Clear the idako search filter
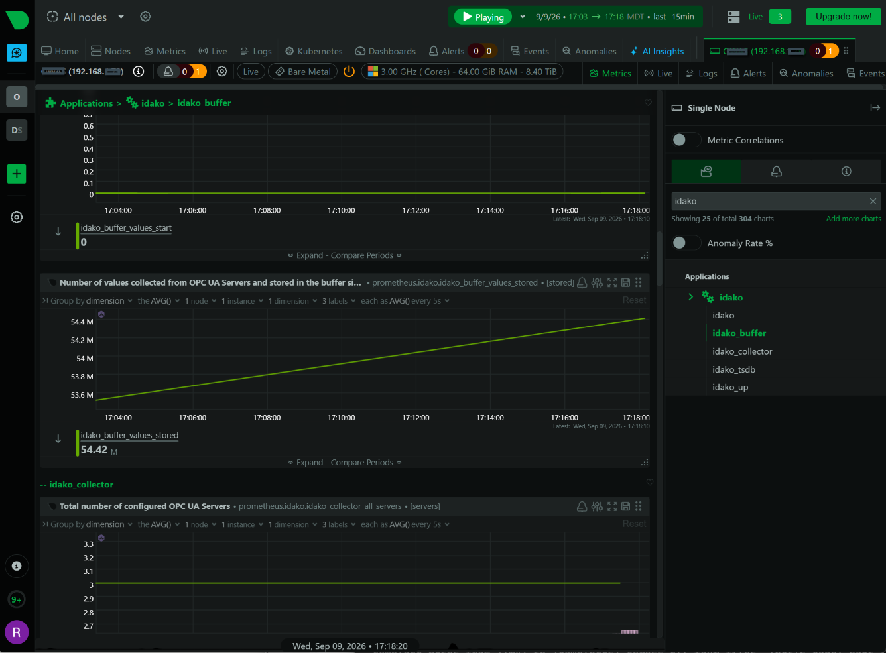Screen dimensions: 886x653 (873, 201)
